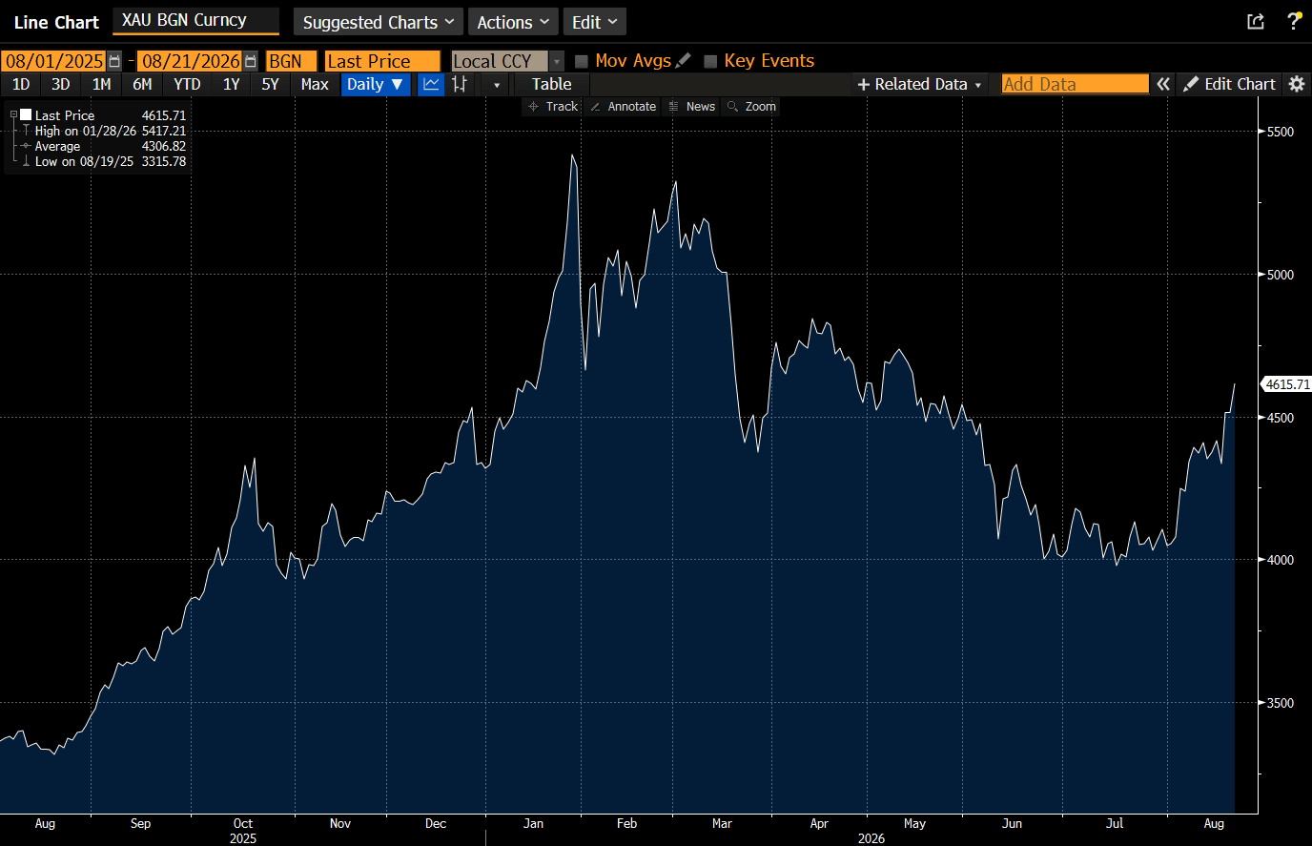Enable the Key Events checkbox
Viewport: 1312px width, 846px height.
(x=710, y=61)
